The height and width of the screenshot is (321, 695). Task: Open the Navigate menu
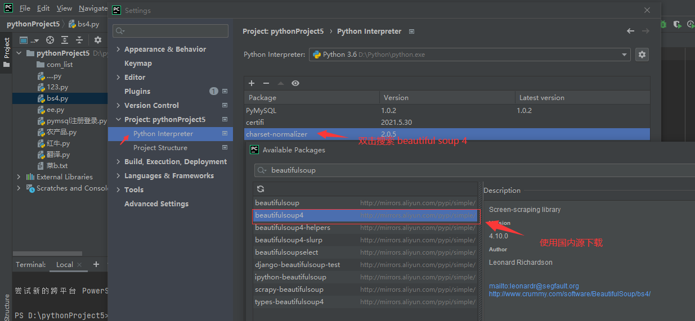click(x=93, y=8)
